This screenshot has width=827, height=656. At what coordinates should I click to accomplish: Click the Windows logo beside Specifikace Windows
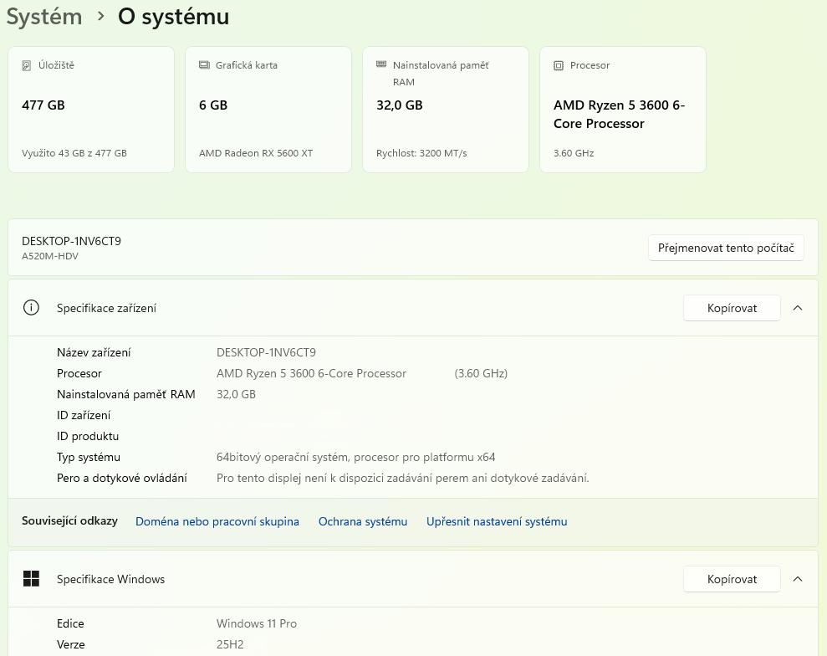point(31,579)
